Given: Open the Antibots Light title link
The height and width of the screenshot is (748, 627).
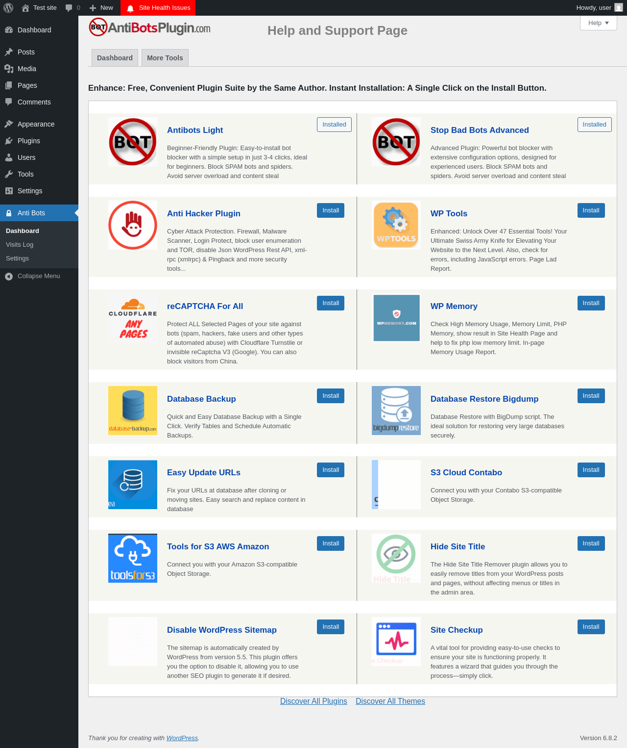Looking at the screenshot, I should [x=195, y=130].
